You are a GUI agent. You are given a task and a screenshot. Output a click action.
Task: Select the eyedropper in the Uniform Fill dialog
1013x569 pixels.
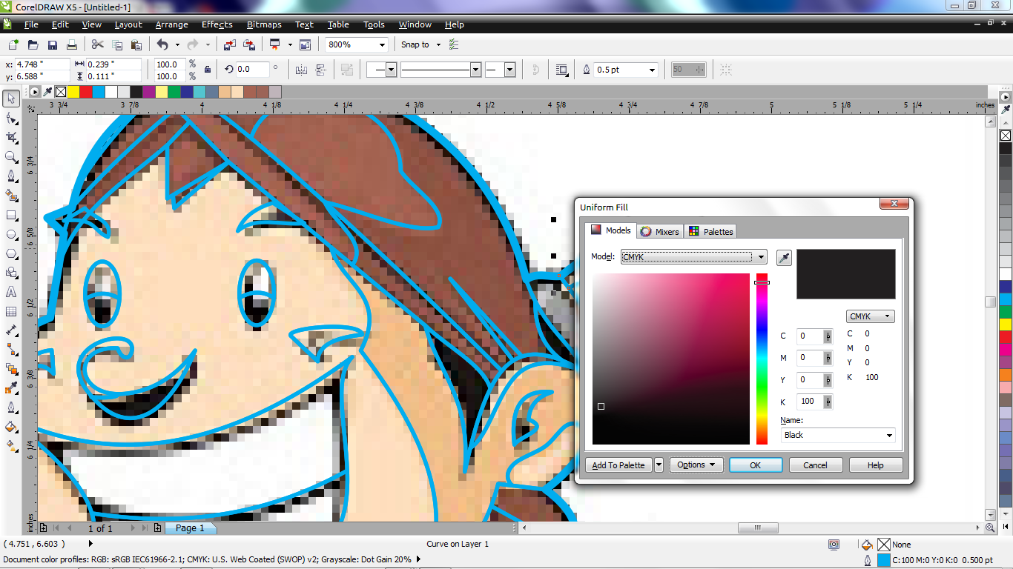[783, 257]
